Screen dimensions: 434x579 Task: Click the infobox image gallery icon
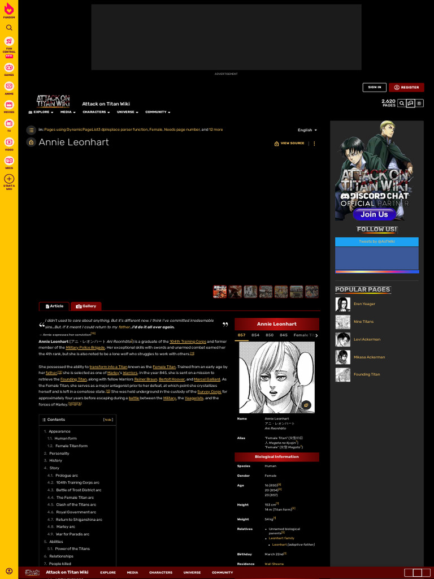[x=306, y=405]
